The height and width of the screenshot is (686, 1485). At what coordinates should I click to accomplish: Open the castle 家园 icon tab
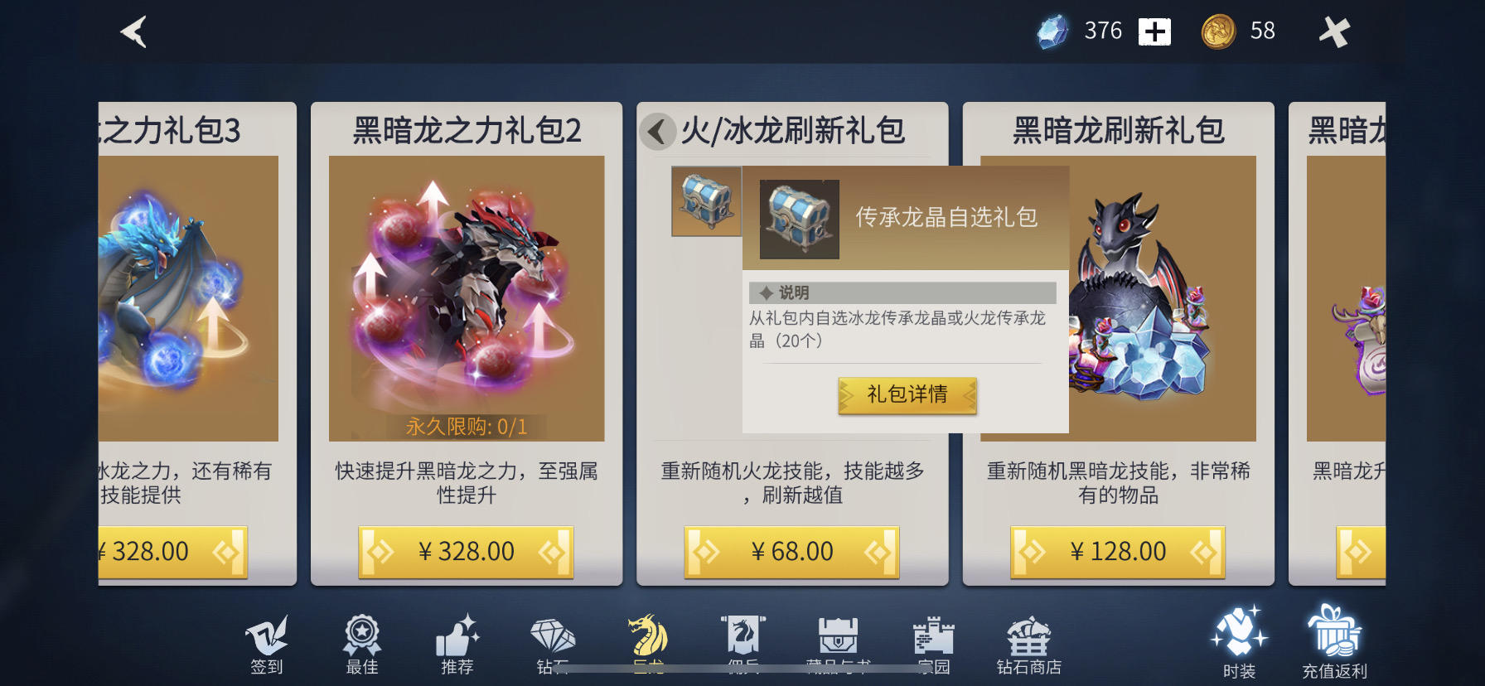coord(934,645)
